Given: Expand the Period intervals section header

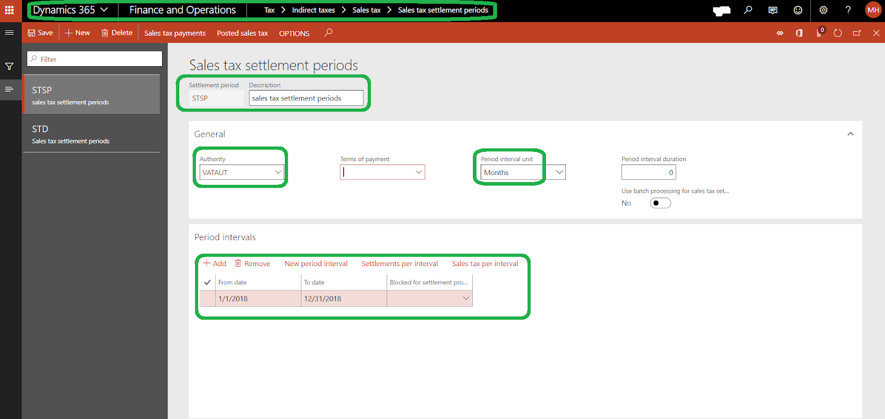Looking at the screenshot, I should (225, 237).
